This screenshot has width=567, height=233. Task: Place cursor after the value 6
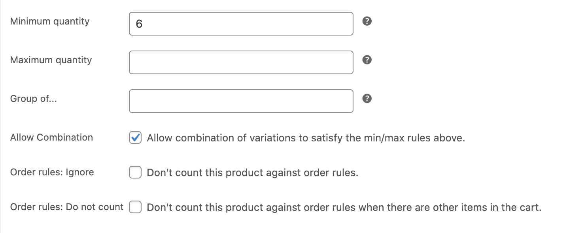(x=144, y=24)
